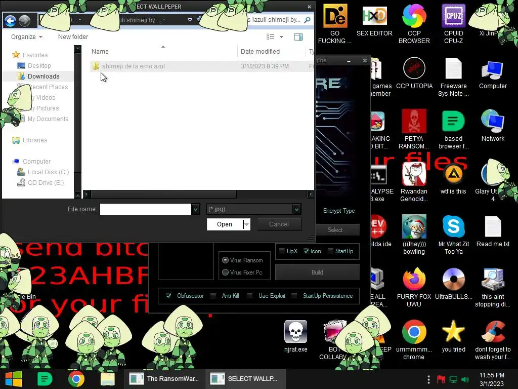The image size is (518, 389).
Task: Select Libraries in navigation pane
Action: point(35,140)
